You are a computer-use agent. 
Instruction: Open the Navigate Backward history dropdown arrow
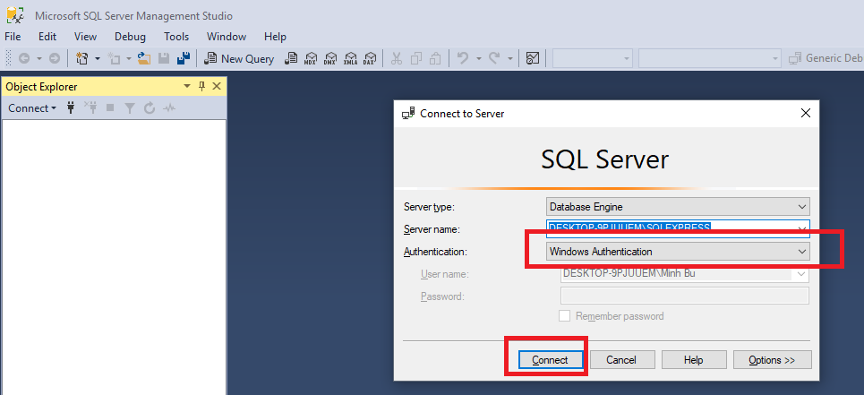tap(39, 58)
